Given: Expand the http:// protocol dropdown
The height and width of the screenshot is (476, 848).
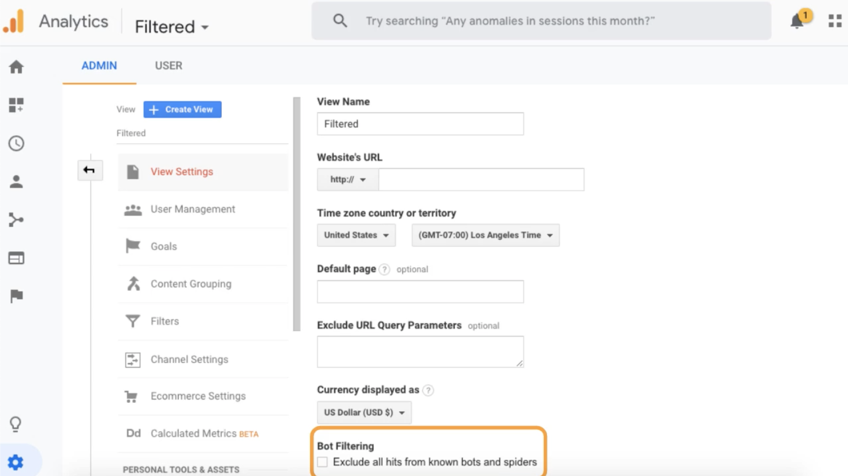Looking at the screenshot, I should pyautogui.click(x=347, y=180).
